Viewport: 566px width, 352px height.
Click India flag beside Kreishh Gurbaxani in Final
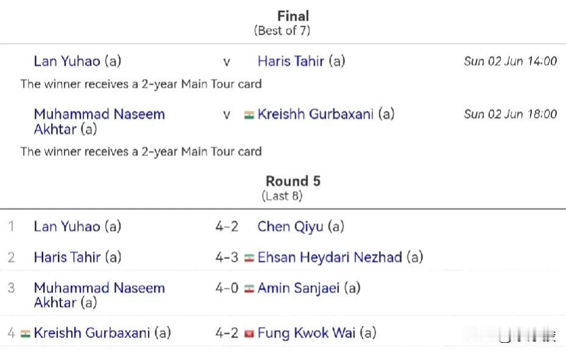(x=249, y=115)
